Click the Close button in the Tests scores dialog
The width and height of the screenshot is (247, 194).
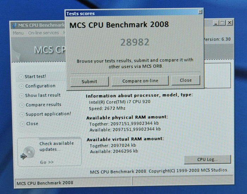coord(186,80)
